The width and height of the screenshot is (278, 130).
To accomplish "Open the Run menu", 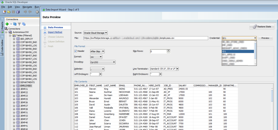I will coord(37,7).
